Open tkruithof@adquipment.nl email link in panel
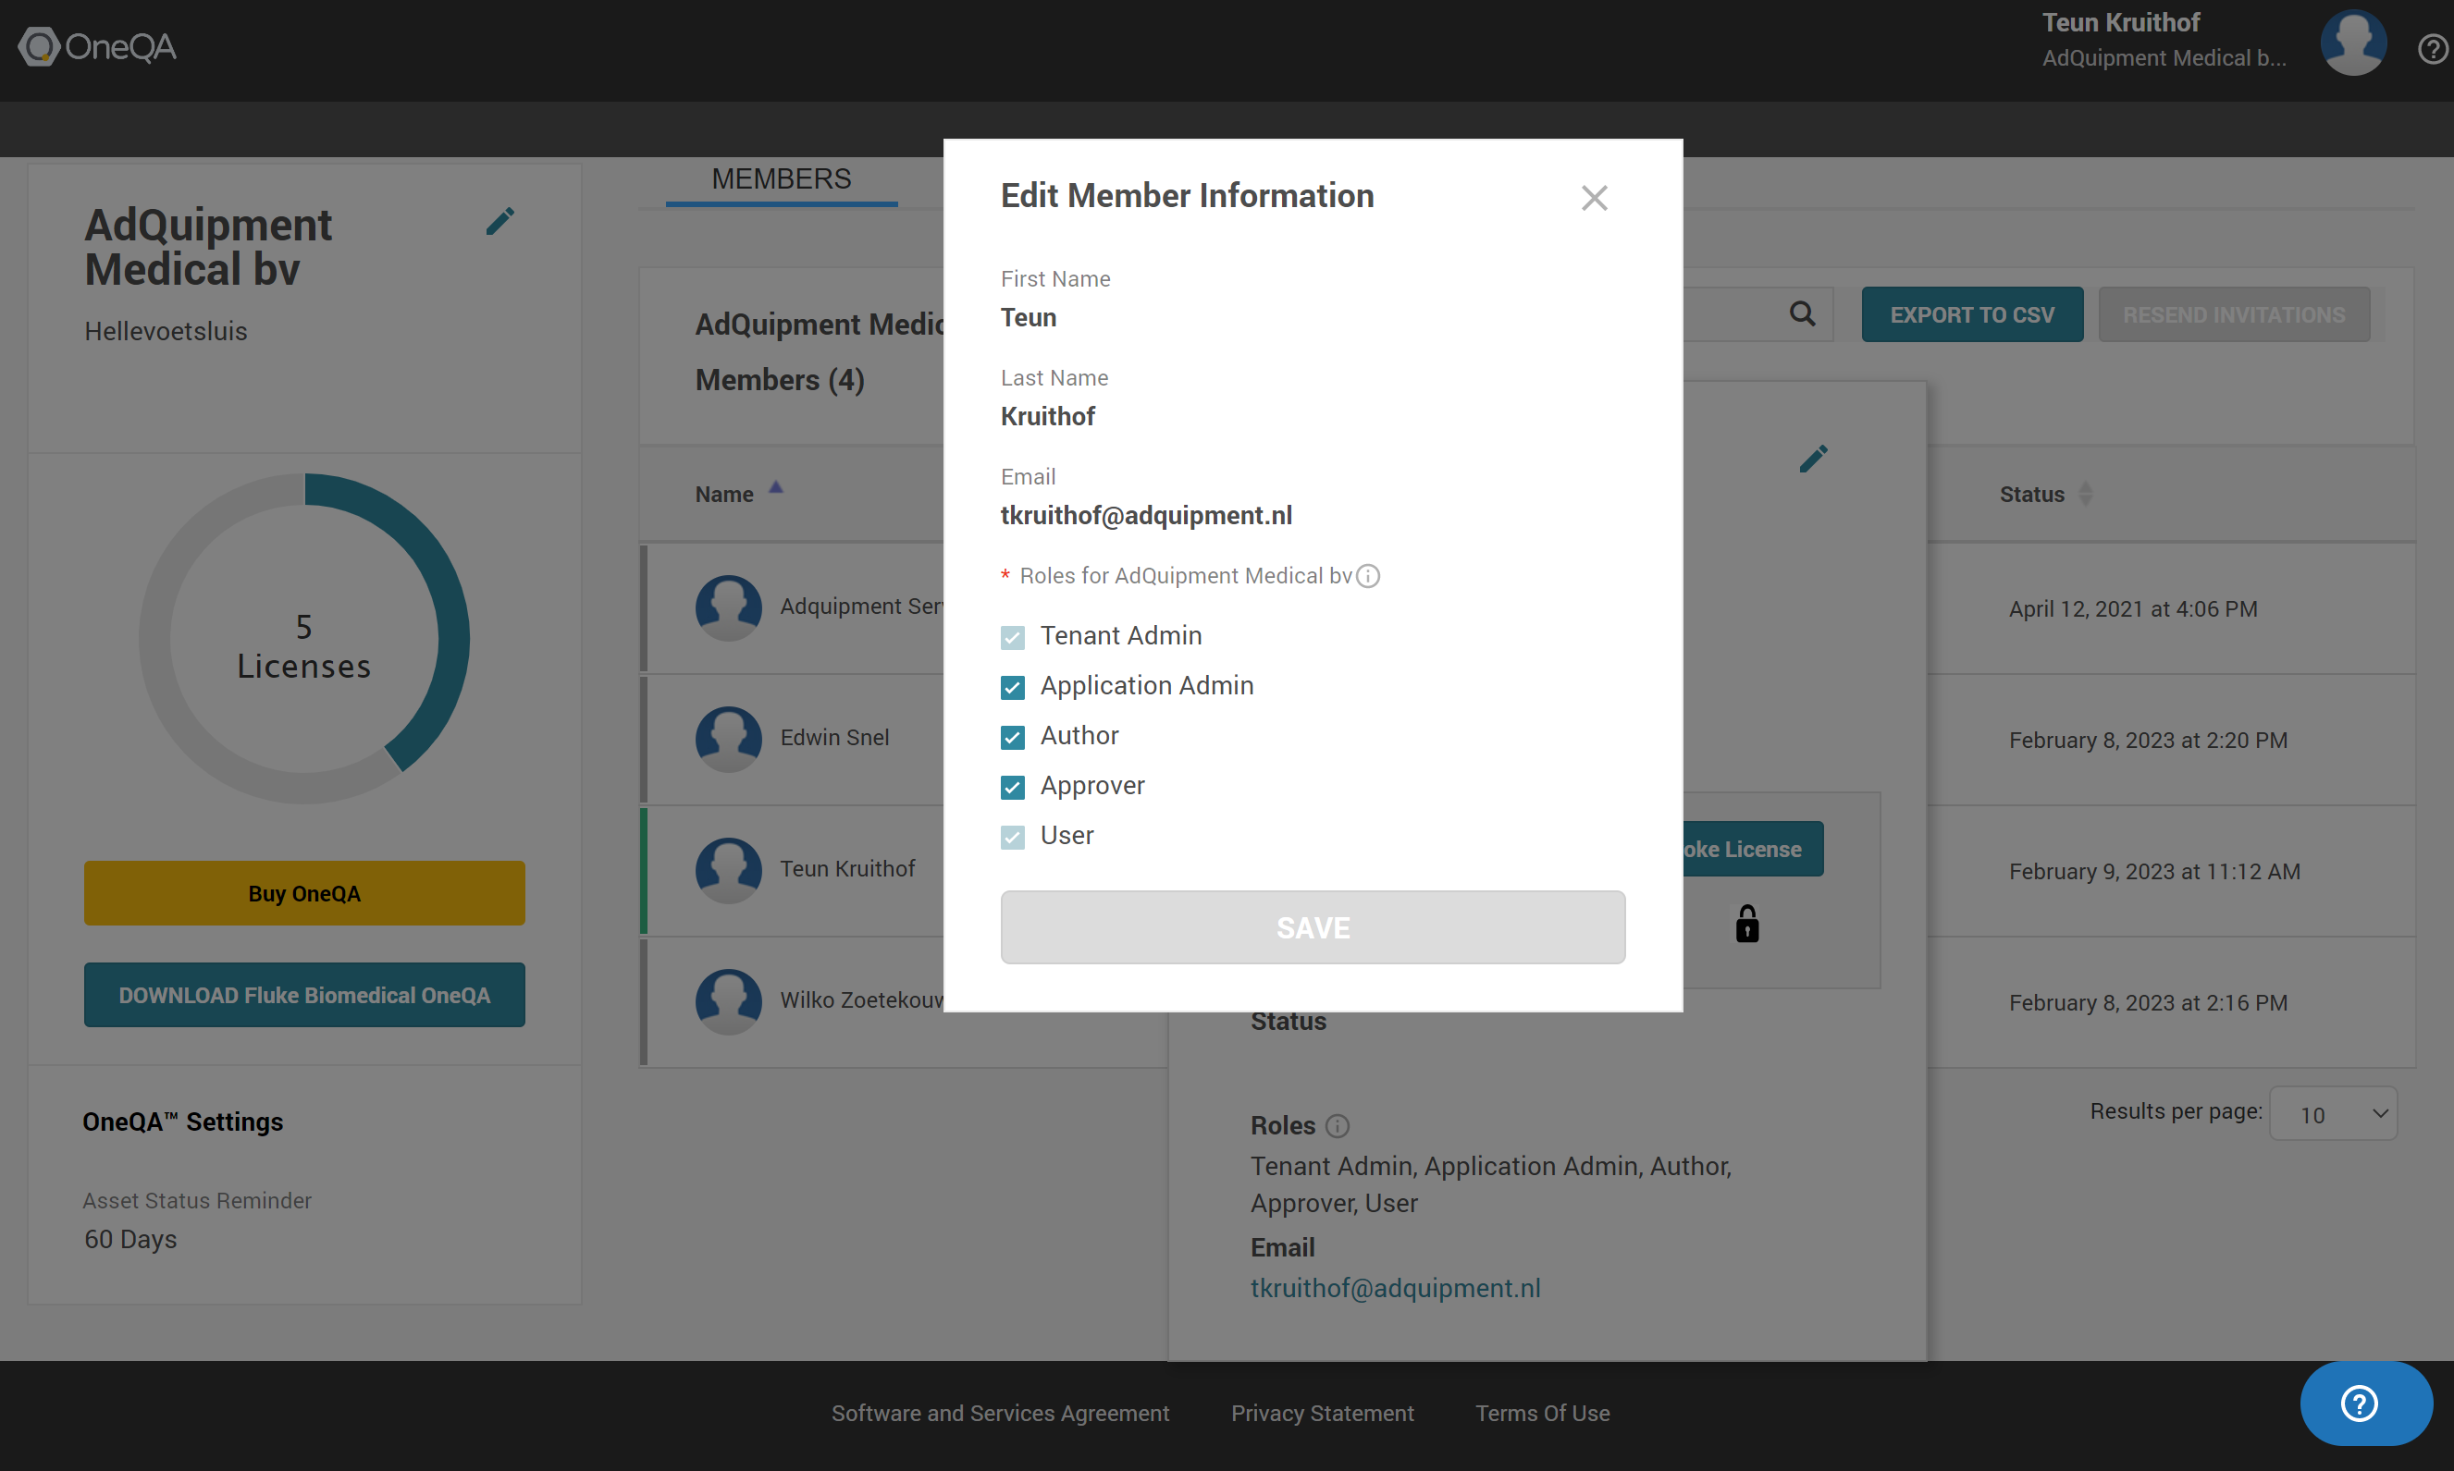 pos(1395,1289)
